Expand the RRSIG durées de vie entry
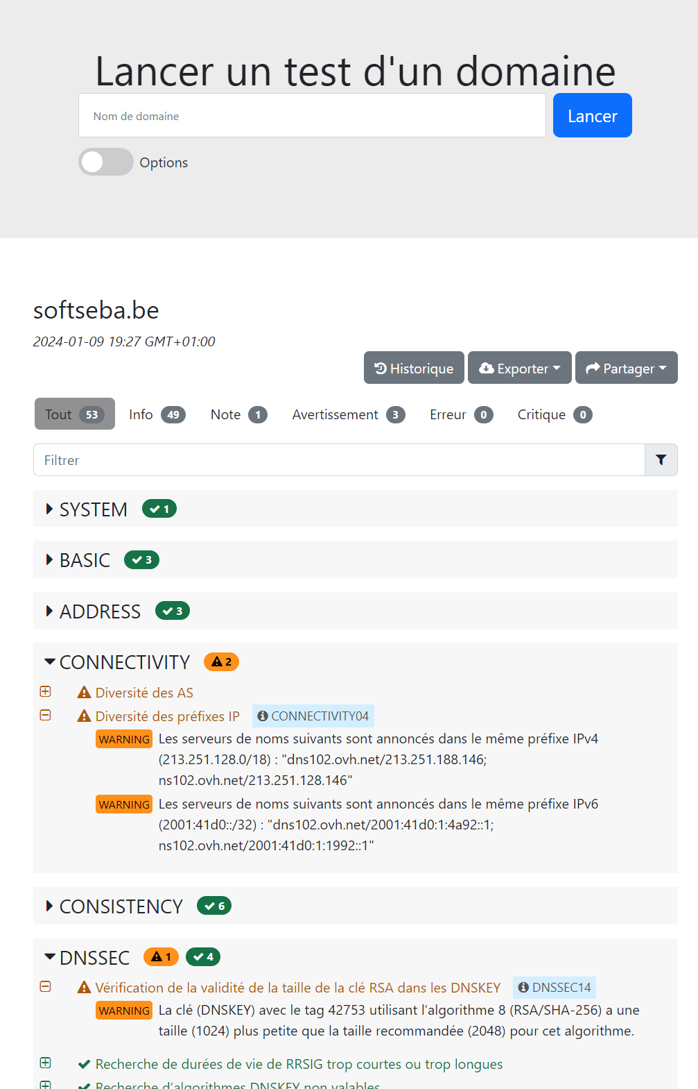The image size is (698, 1089). [46, 1063]
